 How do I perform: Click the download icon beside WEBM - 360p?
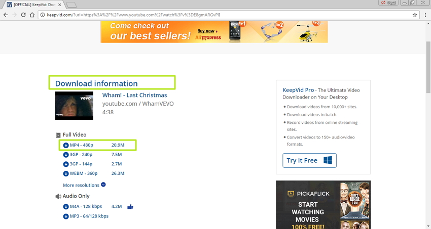pyautogui.click(x=66, y=173)
